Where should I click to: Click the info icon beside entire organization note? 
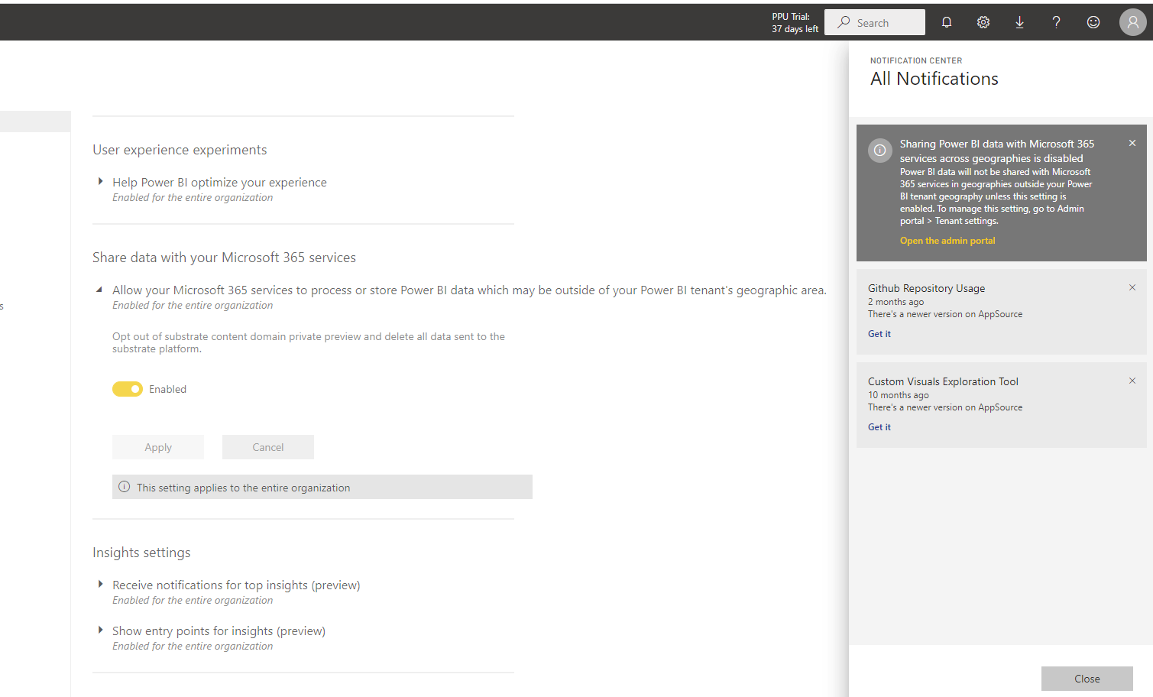tap(125, 487)
